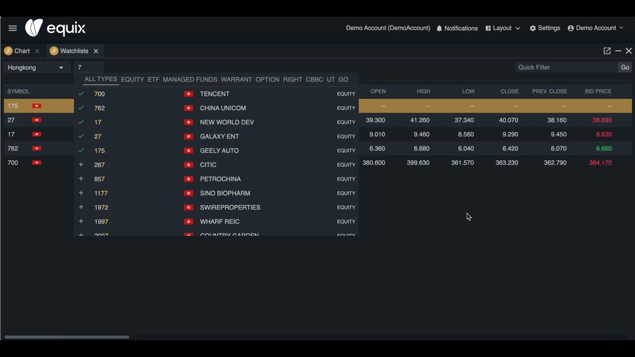Select the CHINA UNICOM search result
Screen dimensions: 635x357
216,108
